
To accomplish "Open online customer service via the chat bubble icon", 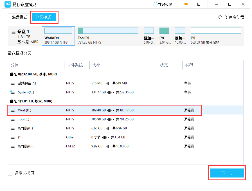I will click(x=155, y=4).
